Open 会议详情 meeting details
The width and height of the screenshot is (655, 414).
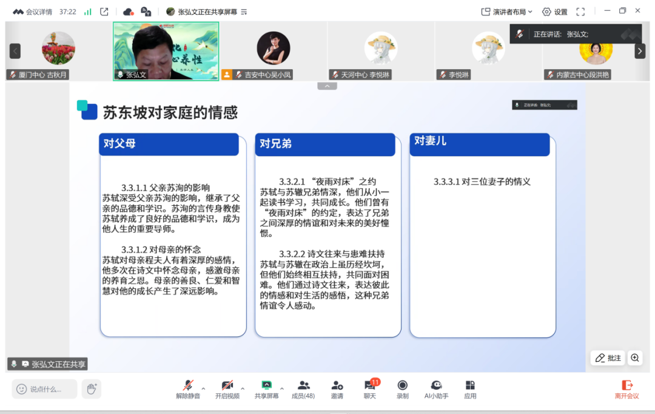(33, 12)
